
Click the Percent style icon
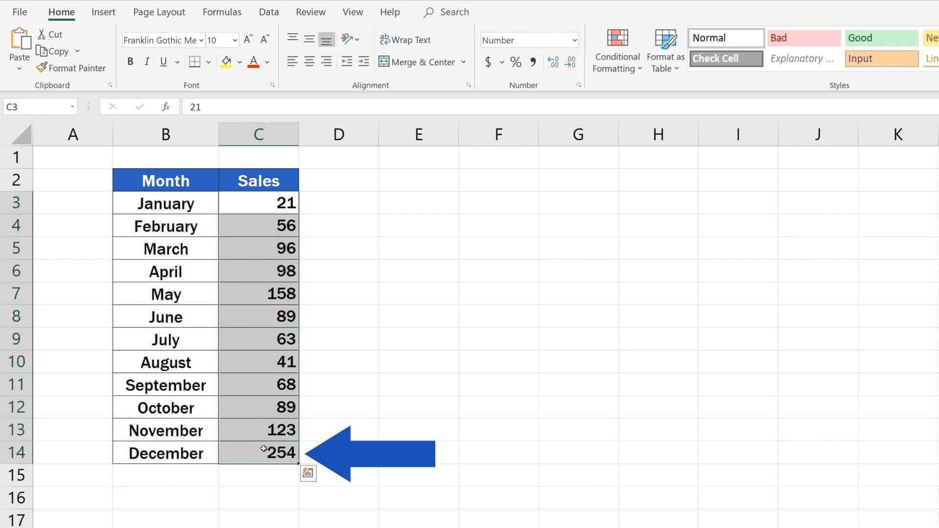[x=515, y=61]
